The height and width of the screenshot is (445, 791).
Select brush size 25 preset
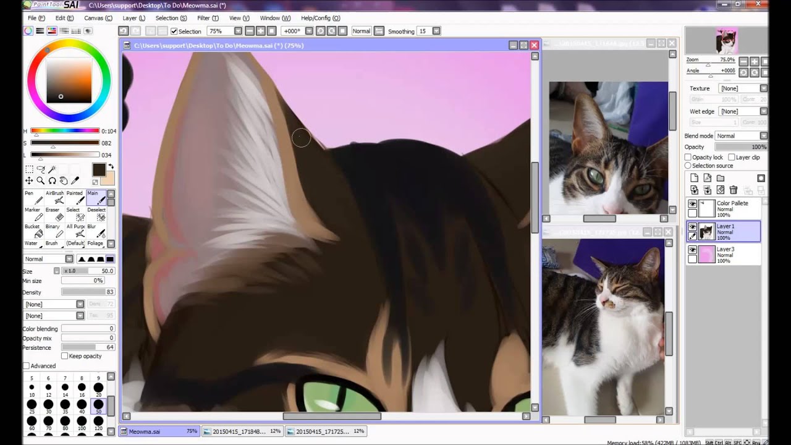32,405
